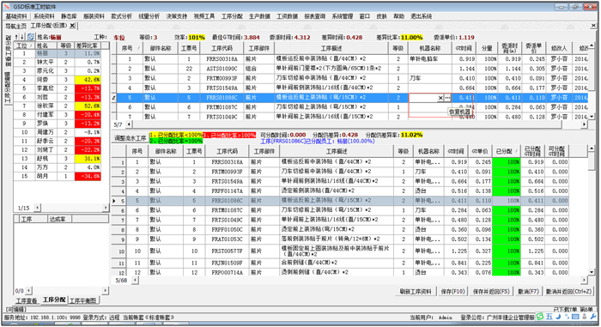Click the refresh icon beside 姓名

pyautogui.click(x=30, y=37)
